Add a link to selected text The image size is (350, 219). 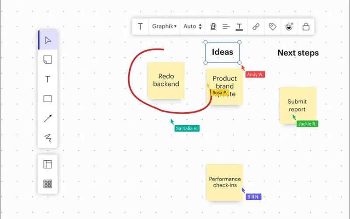point(256,26)
